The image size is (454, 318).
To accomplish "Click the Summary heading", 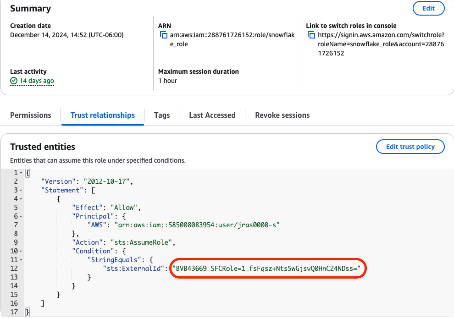I will click(30, 8).
